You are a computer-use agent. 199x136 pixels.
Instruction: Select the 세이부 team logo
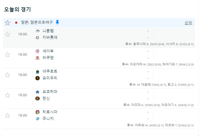pyautogui.click(x=37, y=51)
